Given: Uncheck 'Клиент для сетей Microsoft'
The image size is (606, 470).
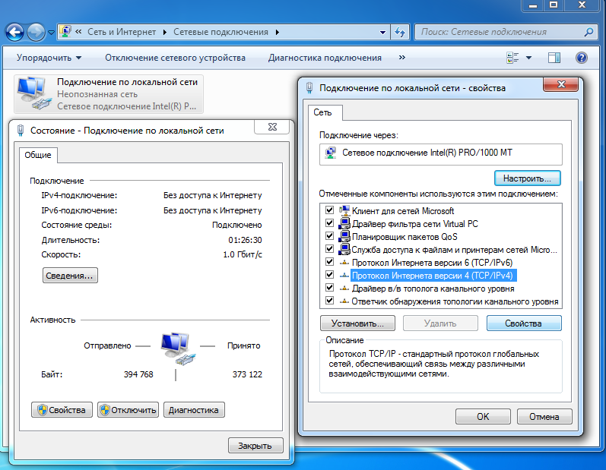Looking at the screenshot, I should [x=329, y=210].
